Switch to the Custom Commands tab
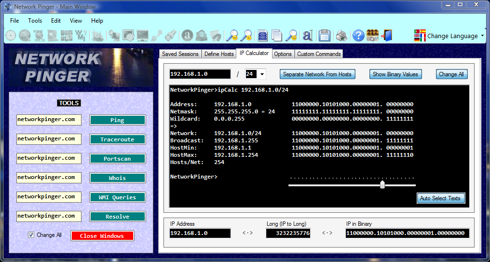490x262 pixels. click(x=319, y=54)
